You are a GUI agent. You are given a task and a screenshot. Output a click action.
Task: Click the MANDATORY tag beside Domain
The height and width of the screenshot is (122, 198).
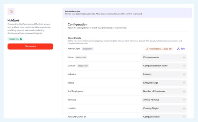click(82, 66)
